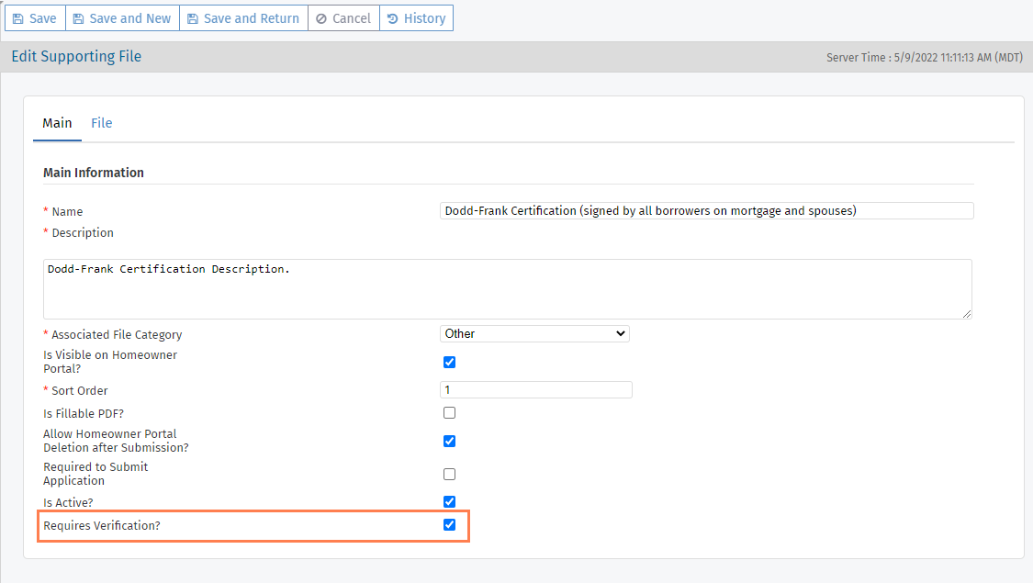1033x583 pixels.
Task: Enable the Is Fillable PDF checkbox
Action: (x=450, y=413)
